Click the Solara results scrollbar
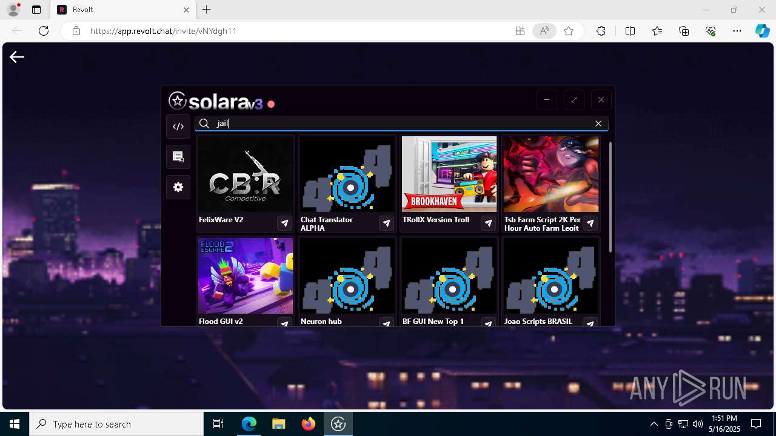776x436 pixels. [610, 198]
